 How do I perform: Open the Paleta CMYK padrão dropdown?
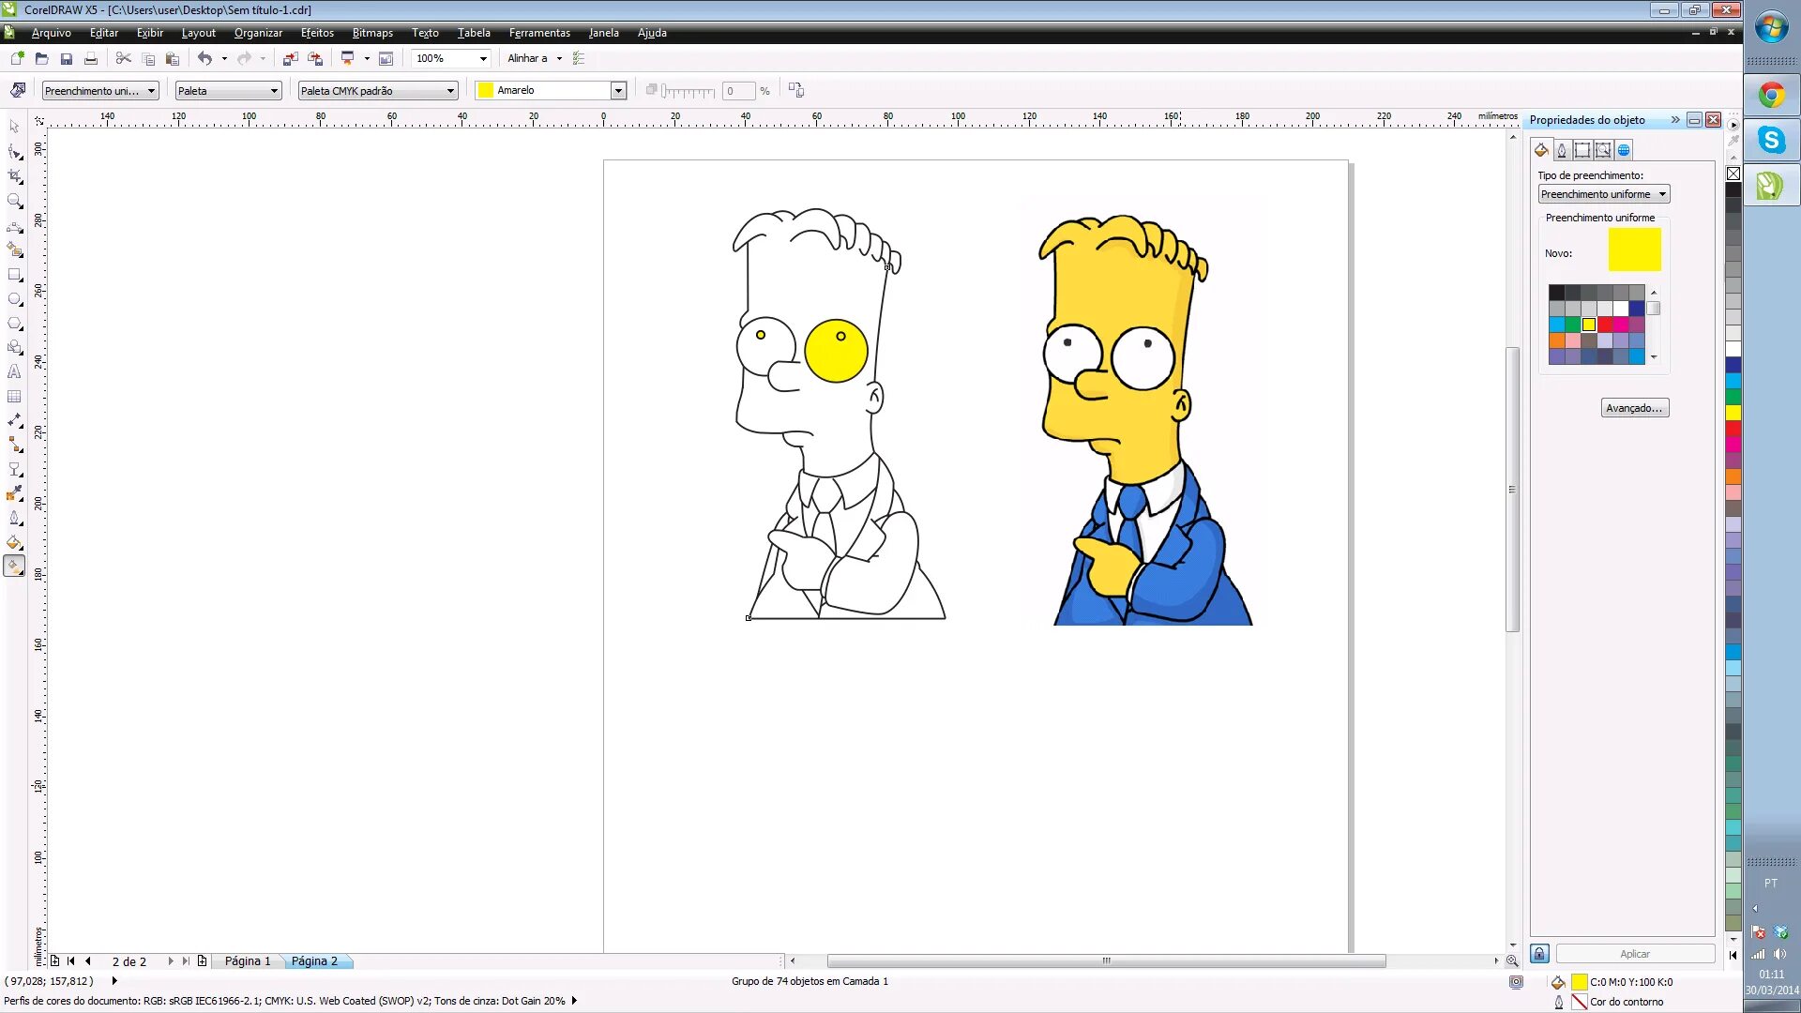click(450, 91)
